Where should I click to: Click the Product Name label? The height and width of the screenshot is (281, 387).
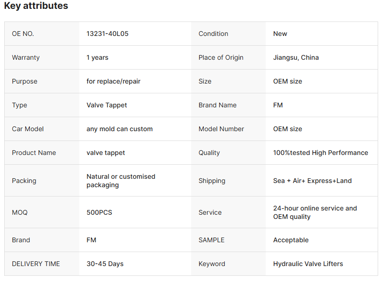(34, 153)
